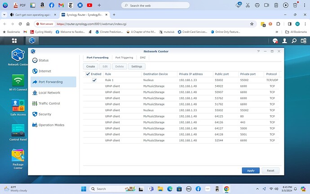Click the Delete button
This screenshot has height=194, width=310.
[x=120, y=66]
